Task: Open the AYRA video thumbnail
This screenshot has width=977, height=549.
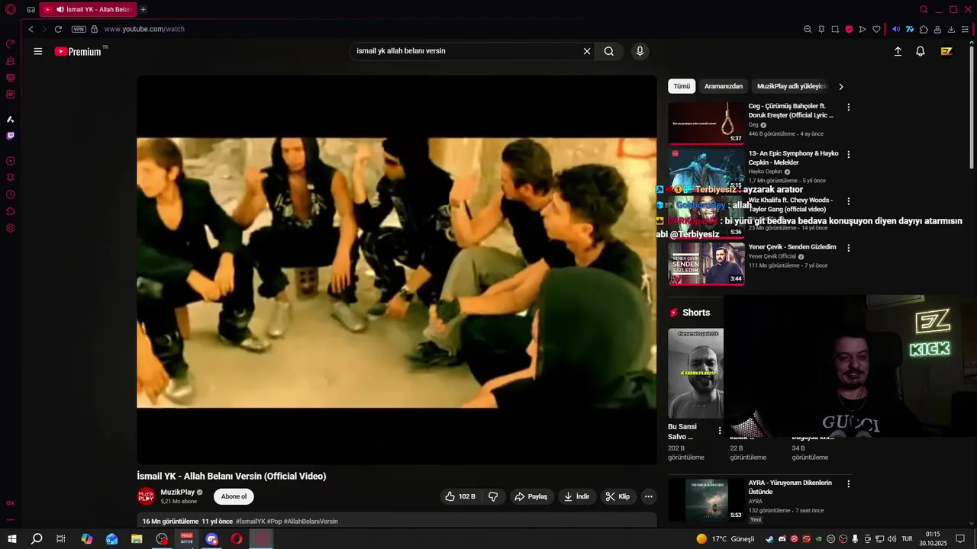Action: (706, 499)
